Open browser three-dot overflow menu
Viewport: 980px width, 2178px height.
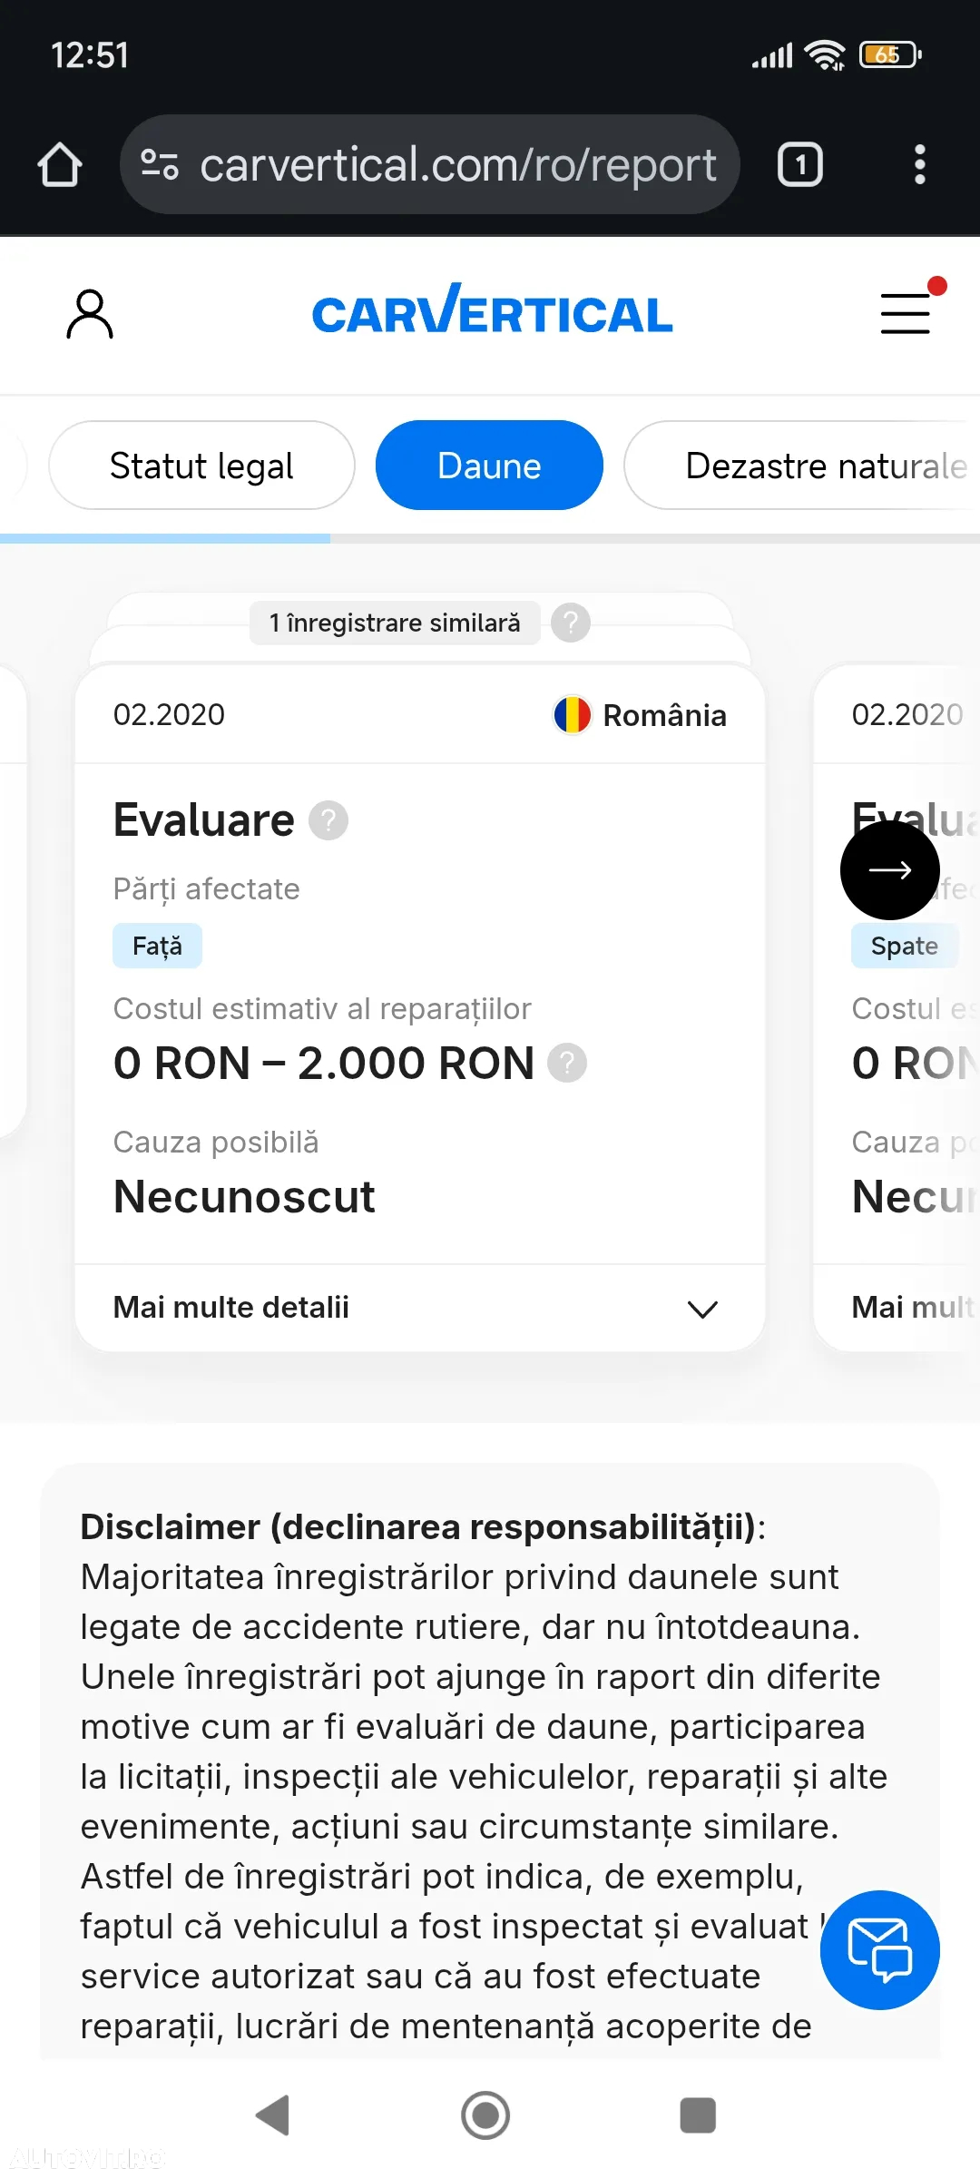pyautogui.click(x=920, y=165)
